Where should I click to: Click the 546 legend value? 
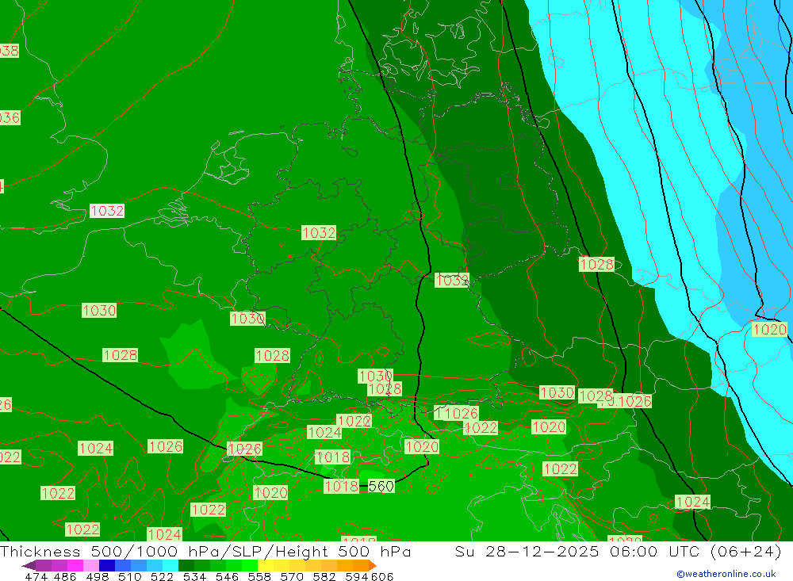[x=227, y=576]
